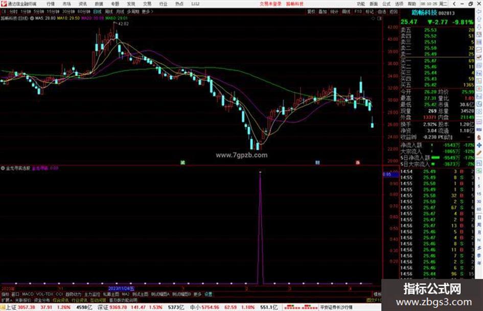Screen dimensions: 483x311
Task: Click the sub-chart indicator settings icon
Action: [3, 168]
